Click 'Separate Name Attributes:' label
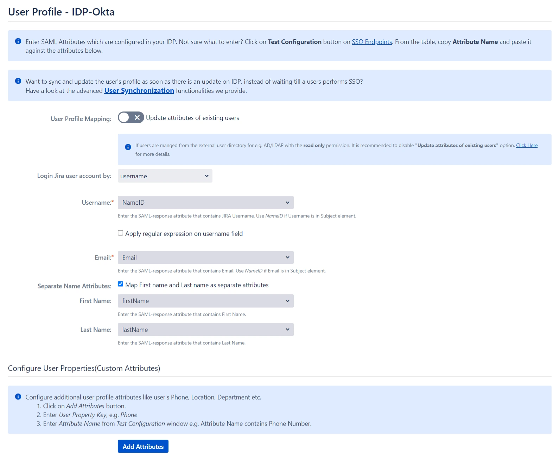The height and width of the screenshot is (459, 560). (x=74, y=286)
